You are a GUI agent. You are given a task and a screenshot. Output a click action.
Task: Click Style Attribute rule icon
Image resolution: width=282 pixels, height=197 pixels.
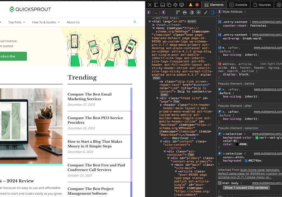pyautogui.click(x=219, y=12)
